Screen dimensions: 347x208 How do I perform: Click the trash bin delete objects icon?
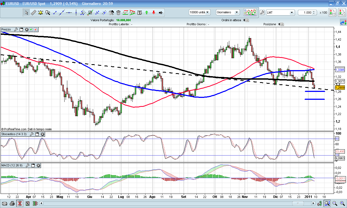(118, 13)
